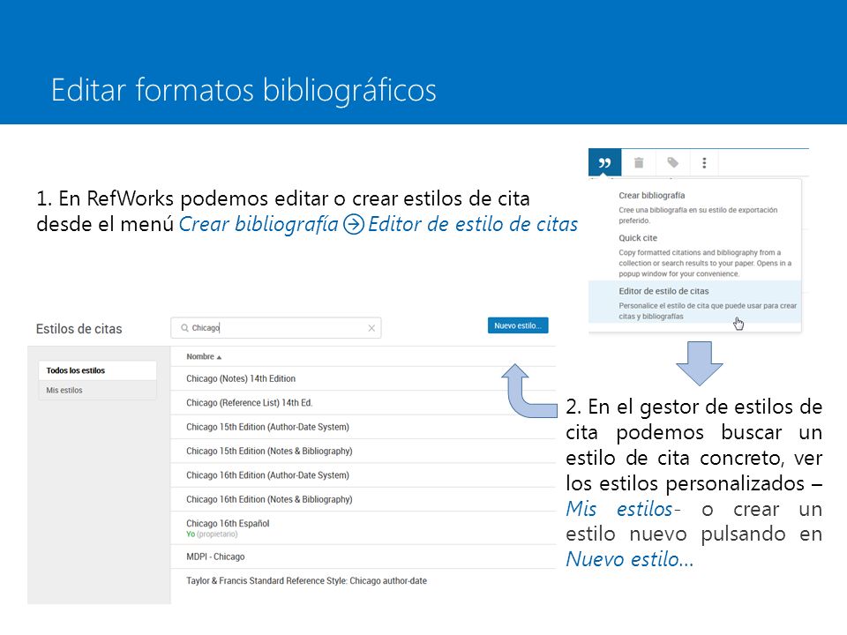847x635 pixels.
Task: Click the tag icon in toolbar
Action: click(x=672, y=162)
